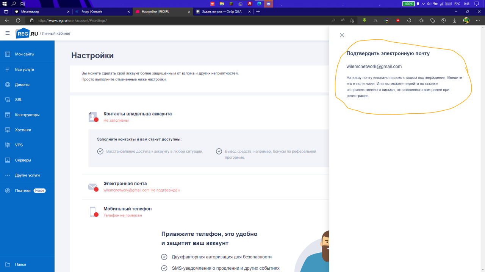Screen dimensions: 485x272
Task: Click 'Телефон не привязан' status text
Action: click(122, 215)
